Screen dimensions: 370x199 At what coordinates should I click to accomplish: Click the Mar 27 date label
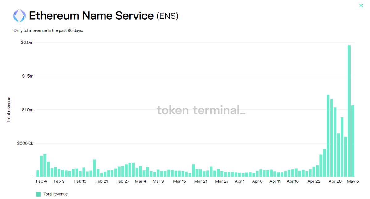pos(222,181)
